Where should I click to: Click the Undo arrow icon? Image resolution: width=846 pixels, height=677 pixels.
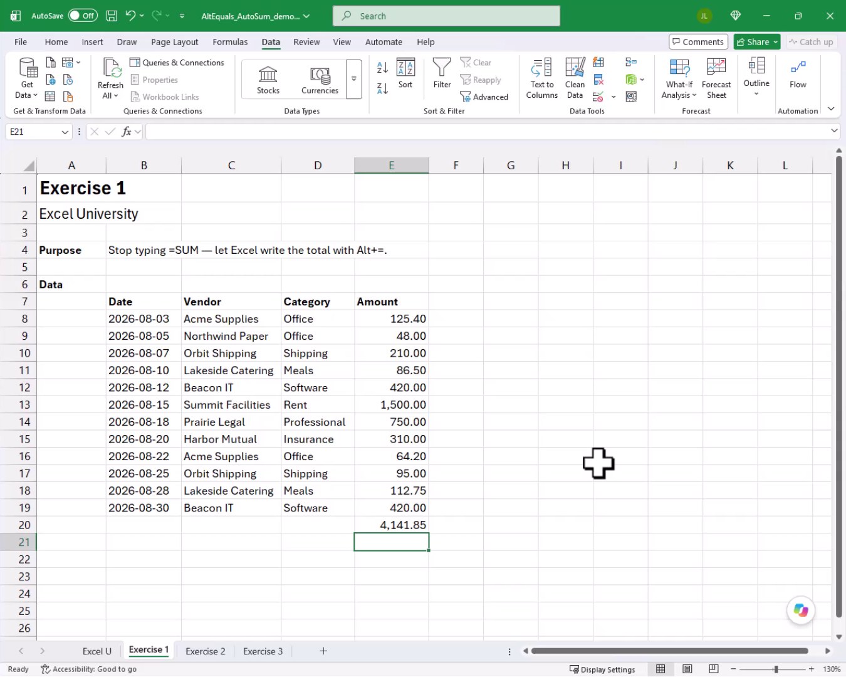tap(130, 16)
